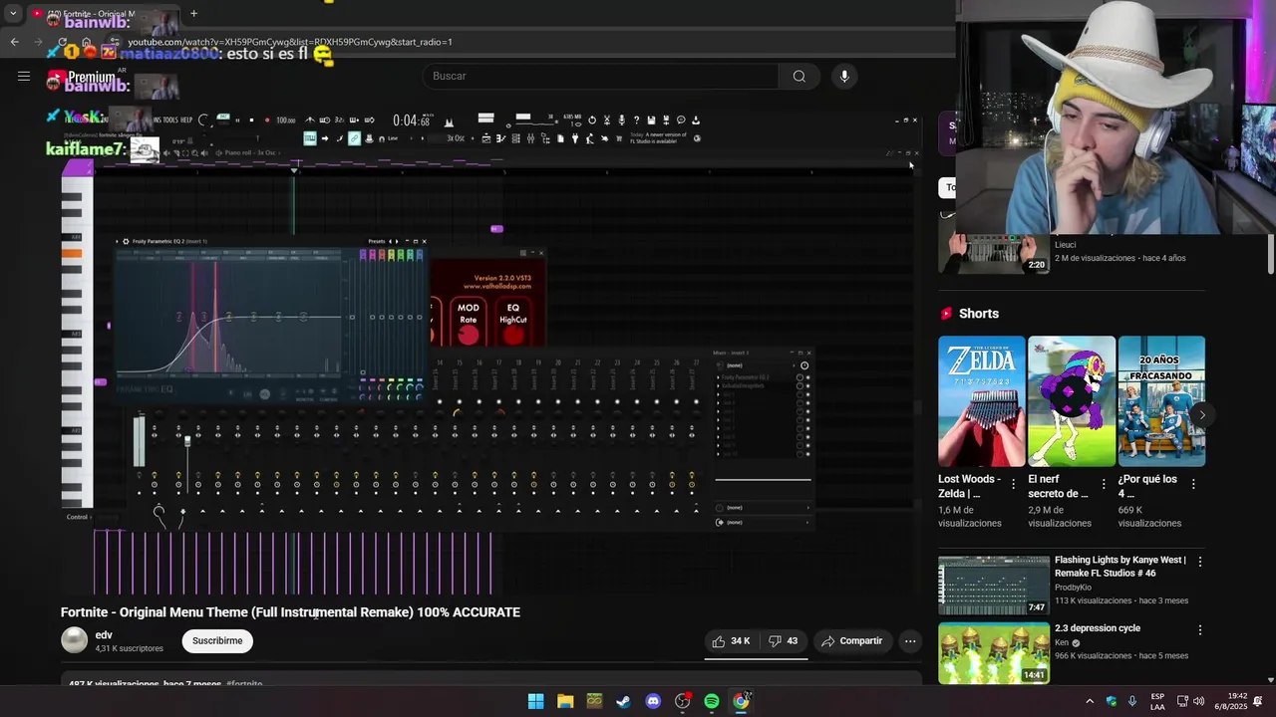Toggle the blue last EQ band button
This screenshot has width=1276, height=717.
pos(418,256)
